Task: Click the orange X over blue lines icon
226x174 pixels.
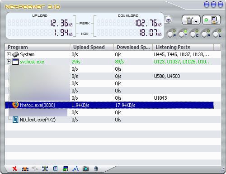Action: pyautogui.click(x=25, y=169)
